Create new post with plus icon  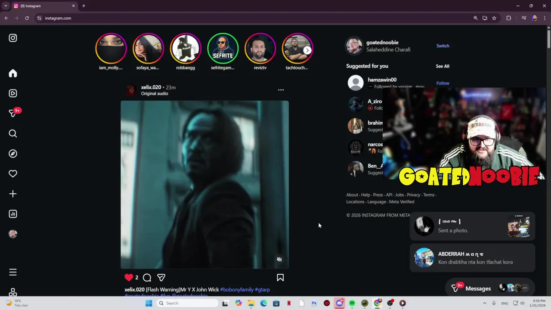[13, 194]
